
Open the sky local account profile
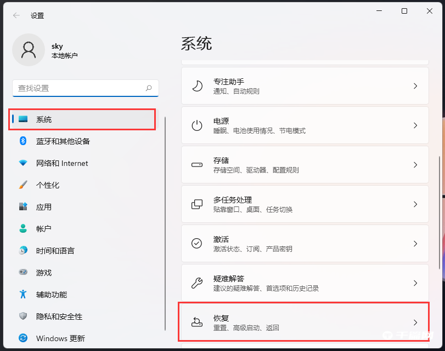coord(49,49)
